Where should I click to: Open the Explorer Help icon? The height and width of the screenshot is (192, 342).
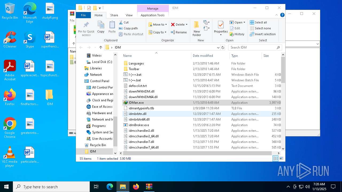coord(282,15)
